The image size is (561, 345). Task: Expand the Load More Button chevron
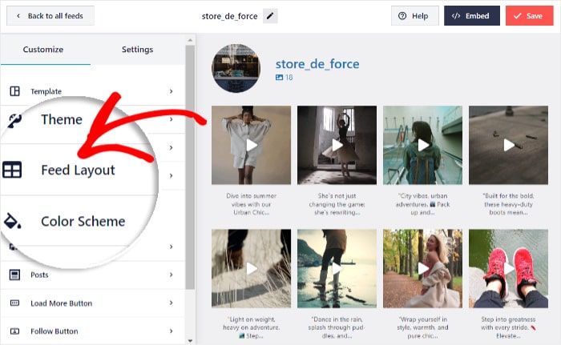point(171,303)
